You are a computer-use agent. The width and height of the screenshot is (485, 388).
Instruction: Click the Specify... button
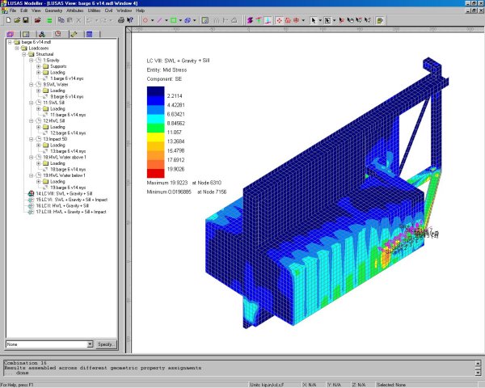tap(107, 344)
